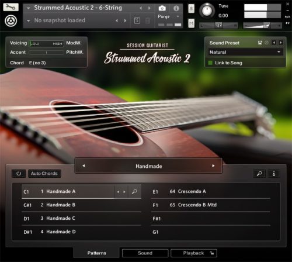Switch to next pattern song arrow
The width and height of the screenshot is (292, 262).
(x=213, y=166)
